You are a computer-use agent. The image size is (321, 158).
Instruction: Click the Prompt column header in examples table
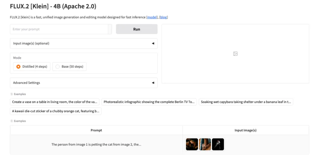96,130
